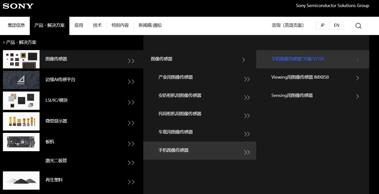The width and height of the screenshot is (379, 194).
Task: Click arrow beside Sensing用图像传感器
Action: click(x=358, y=96)
